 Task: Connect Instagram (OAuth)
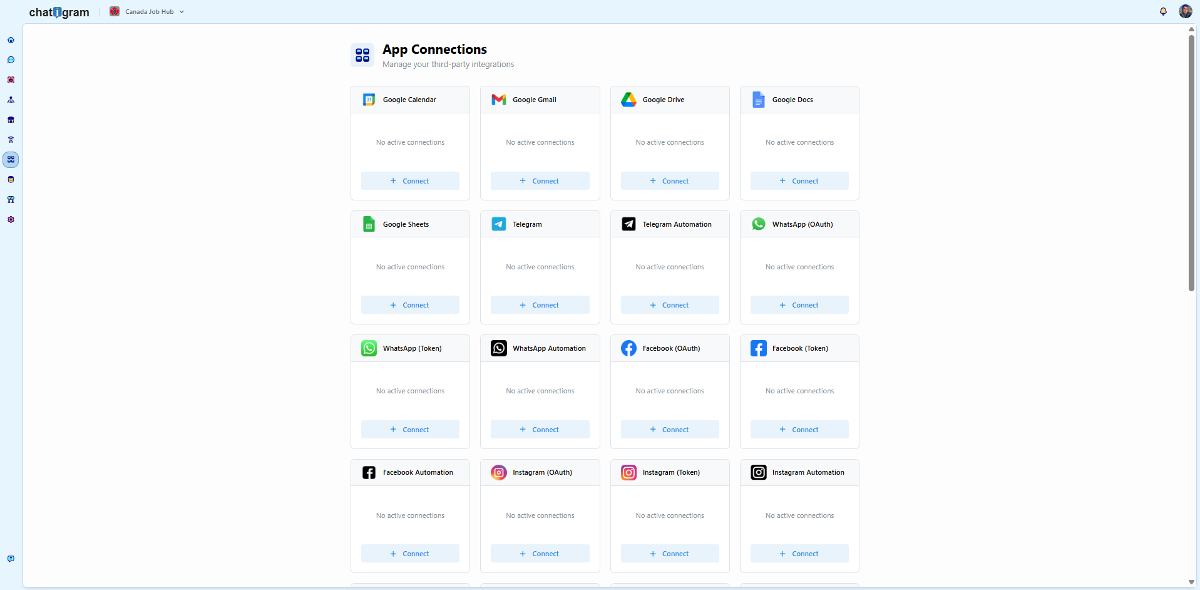click(540, 554)
